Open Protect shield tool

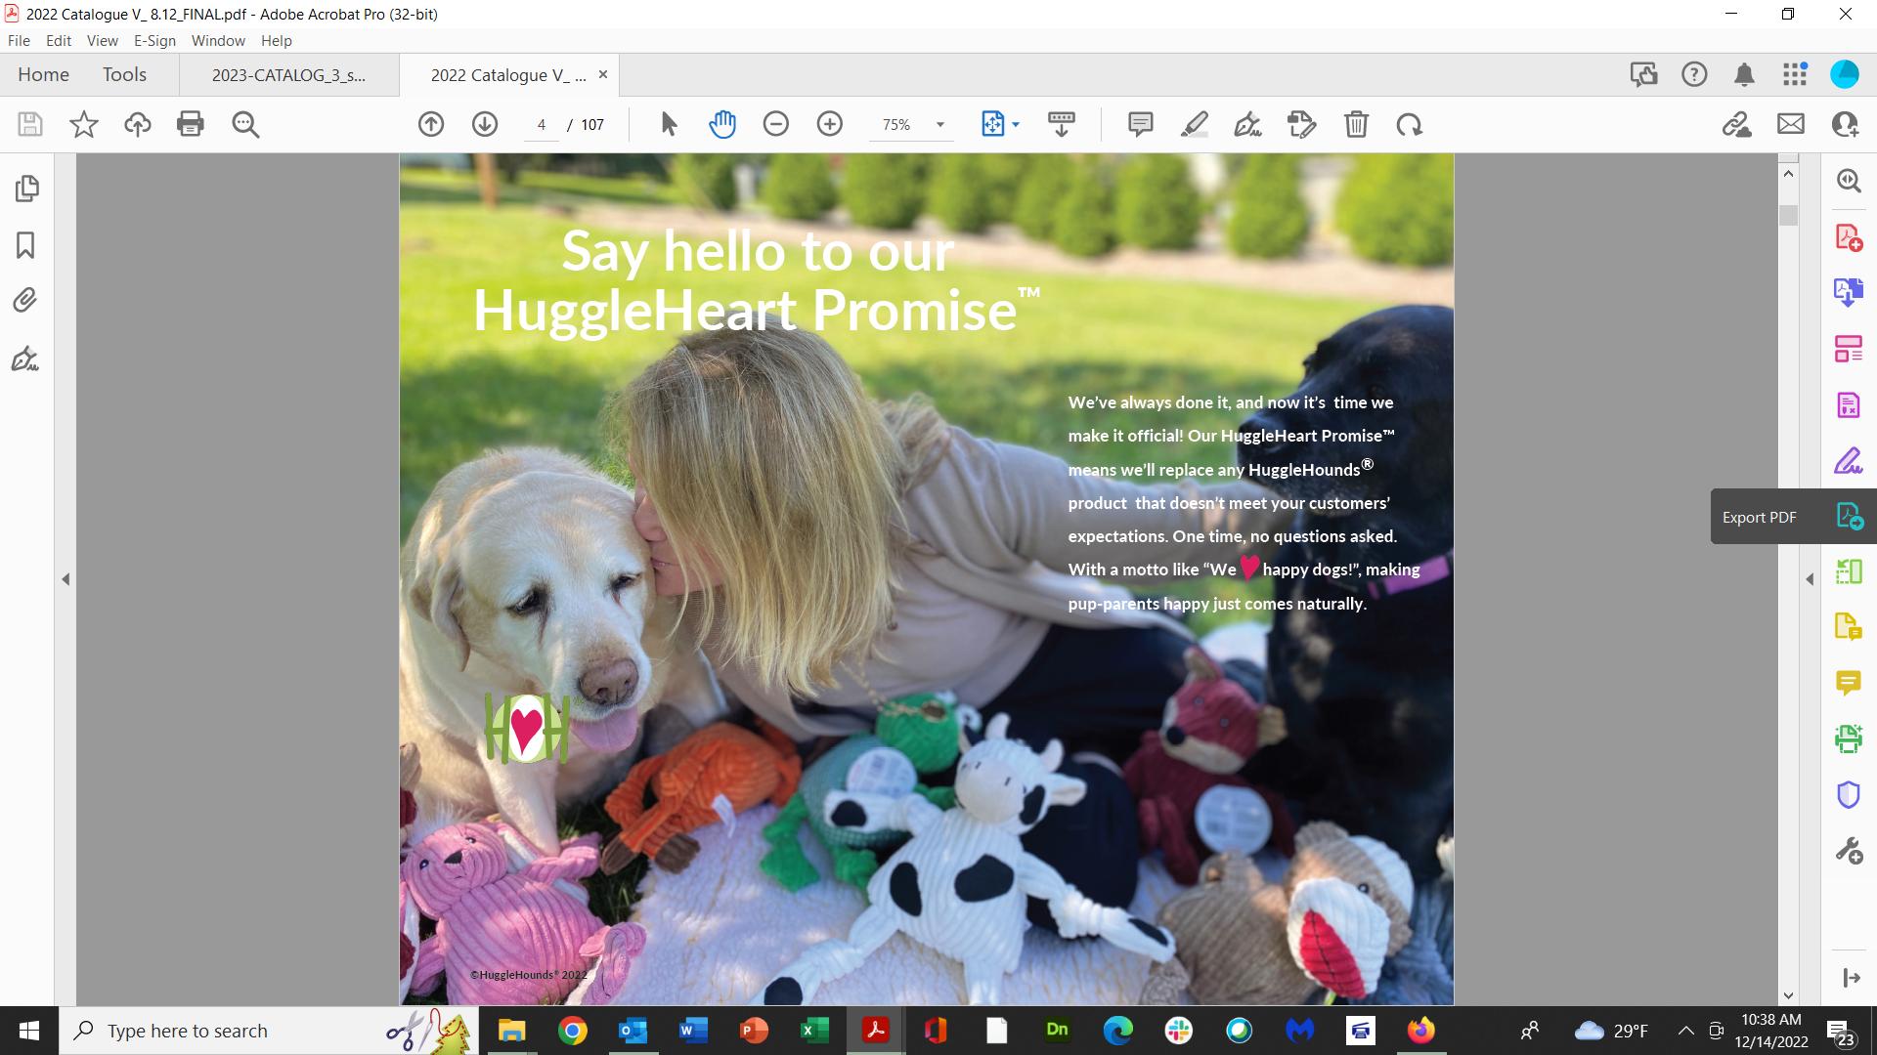click(x=1849, y=795)
